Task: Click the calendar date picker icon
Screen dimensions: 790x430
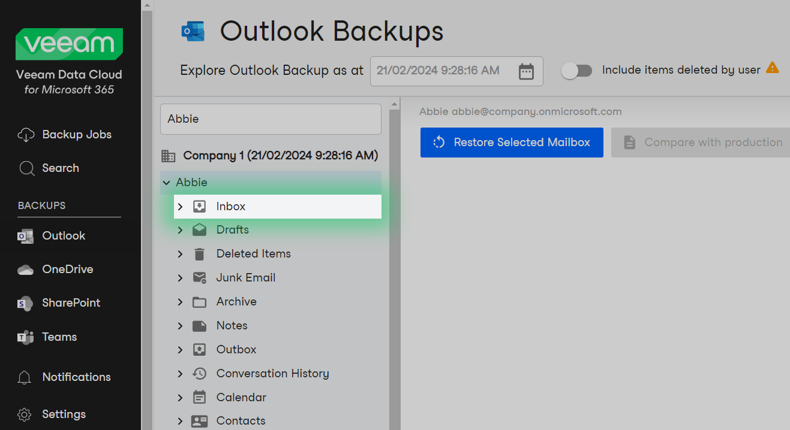Action: [x=526, y=71]
